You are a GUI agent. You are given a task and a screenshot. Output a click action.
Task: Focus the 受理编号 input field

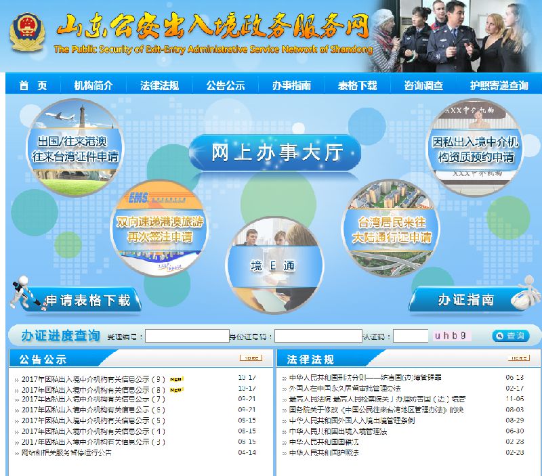[x=187, y=336]
